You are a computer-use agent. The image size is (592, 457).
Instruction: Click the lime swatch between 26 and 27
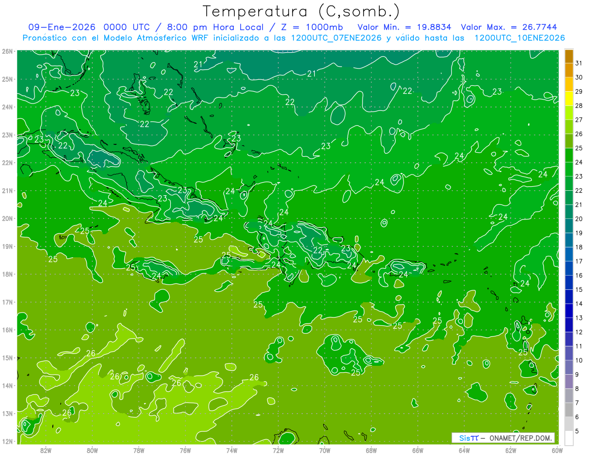pyautogui.click(x=569, y=127)
